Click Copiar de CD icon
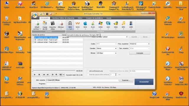Image resolution: width=189 pixels, height=106 pixels. pyautogui.click(x=45, y=23)
